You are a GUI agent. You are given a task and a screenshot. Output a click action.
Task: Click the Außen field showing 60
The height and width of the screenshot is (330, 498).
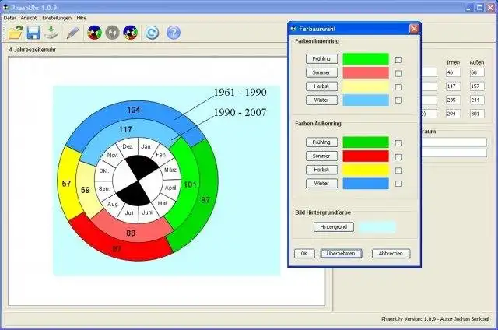click(x=477, y=72)
